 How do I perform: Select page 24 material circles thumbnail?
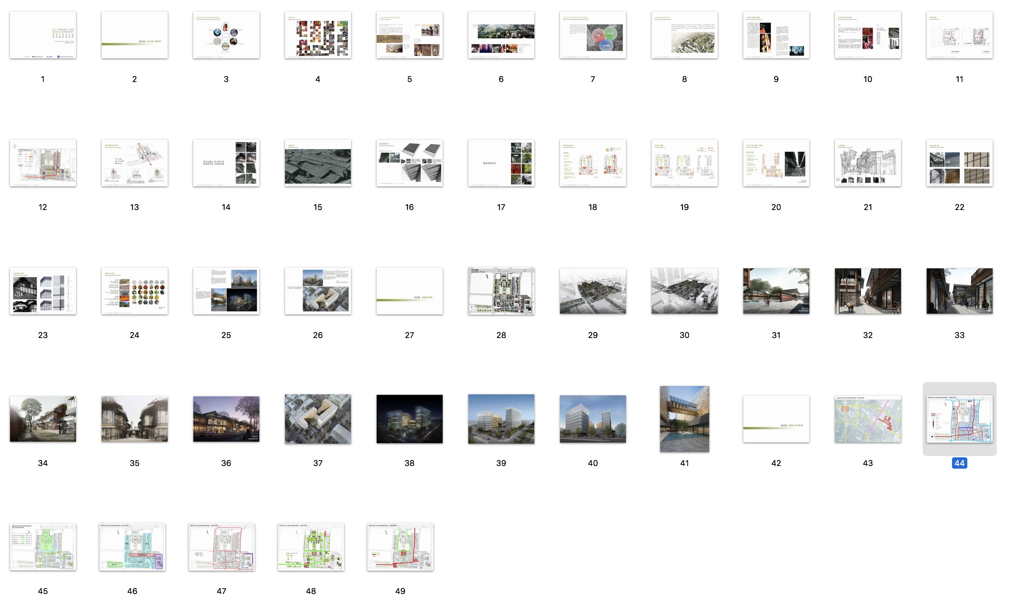pyautogui.click(x=135, y=291)
